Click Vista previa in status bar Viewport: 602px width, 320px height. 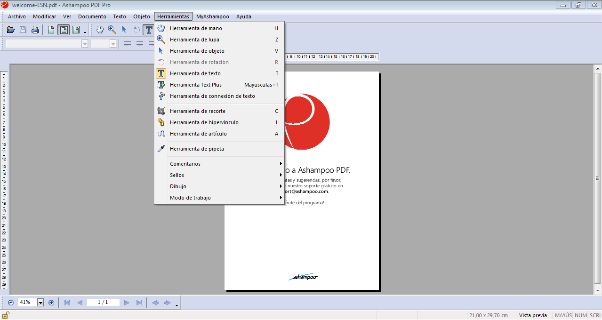tap(533, 315)
